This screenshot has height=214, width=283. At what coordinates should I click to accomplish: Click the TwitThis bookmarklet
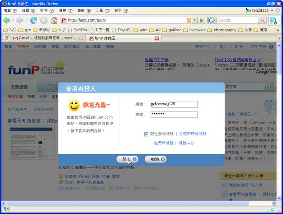tap(78, 30)
